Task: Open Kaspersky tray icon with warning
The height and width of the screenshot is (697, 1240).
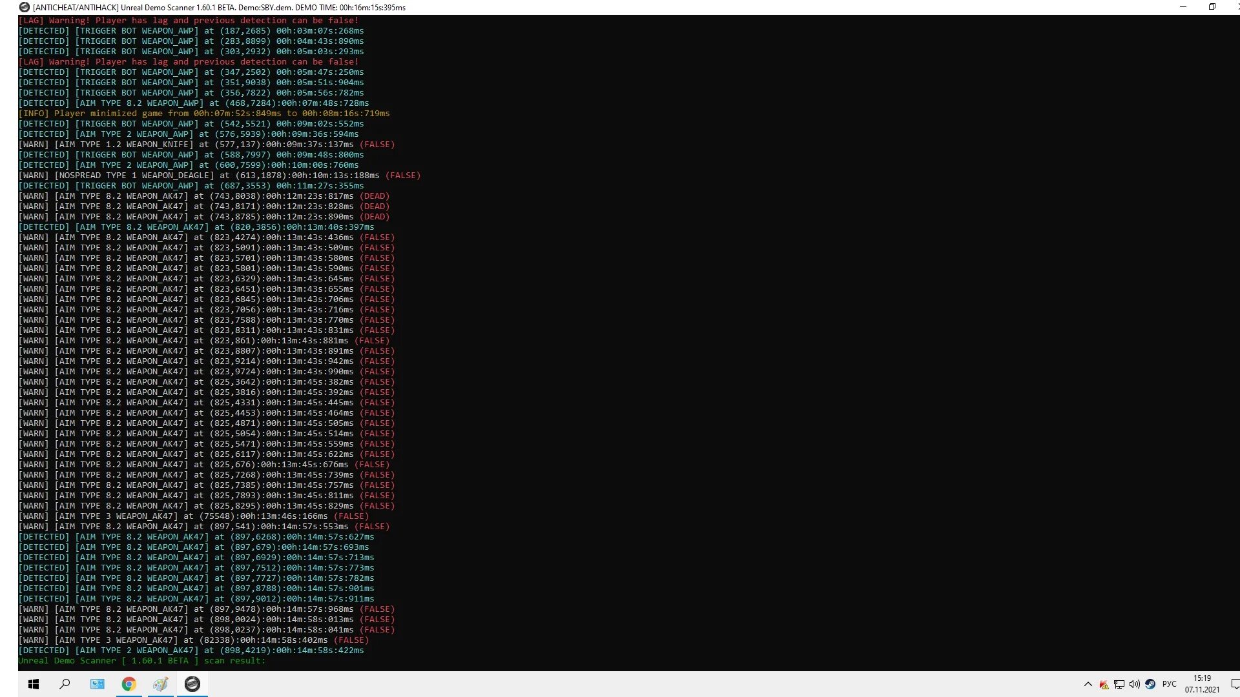Action: (1104, 684)
